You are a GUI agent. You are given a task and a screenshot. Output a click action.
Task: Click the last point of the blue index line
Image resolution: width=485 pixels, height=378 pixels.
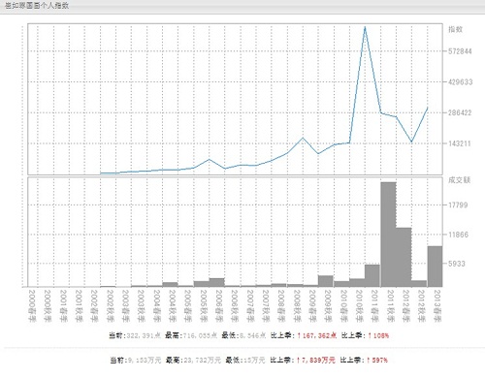tap(428, 108)
